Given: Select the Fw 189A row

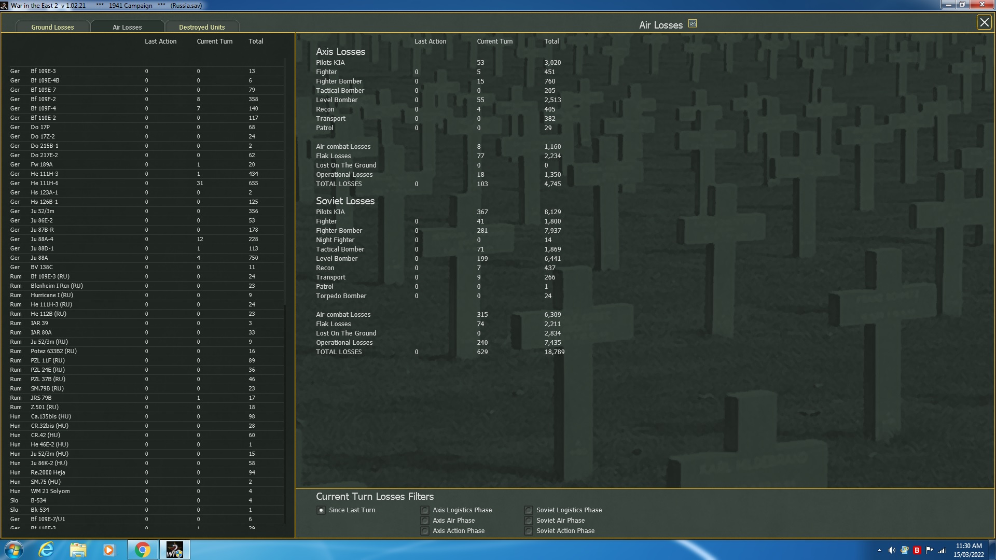Looking at the screenshot, I should (146, 164).
